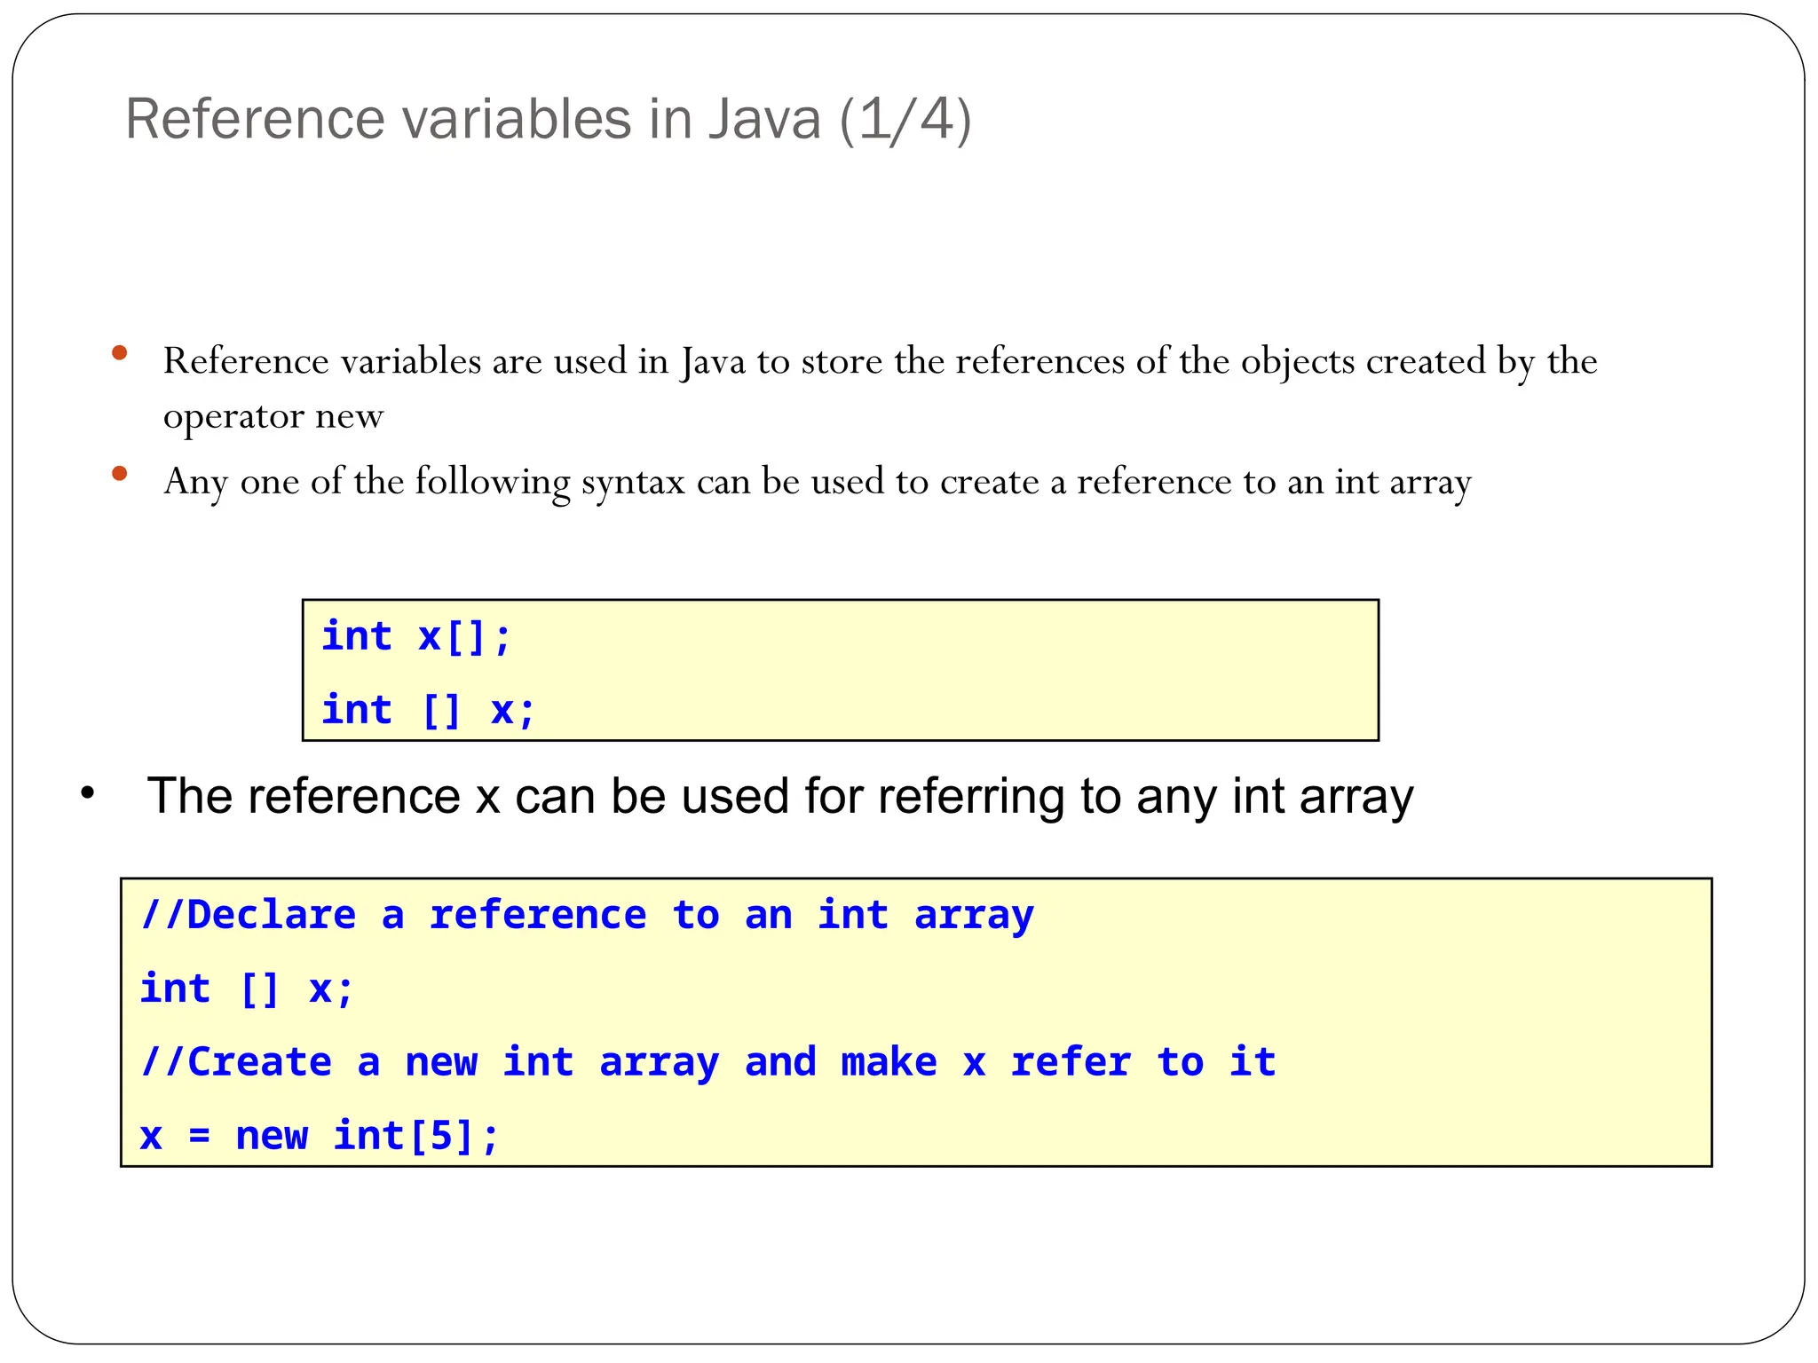Click the comment "//Create a new int array and make x refer to it"

click(707, 1063)
